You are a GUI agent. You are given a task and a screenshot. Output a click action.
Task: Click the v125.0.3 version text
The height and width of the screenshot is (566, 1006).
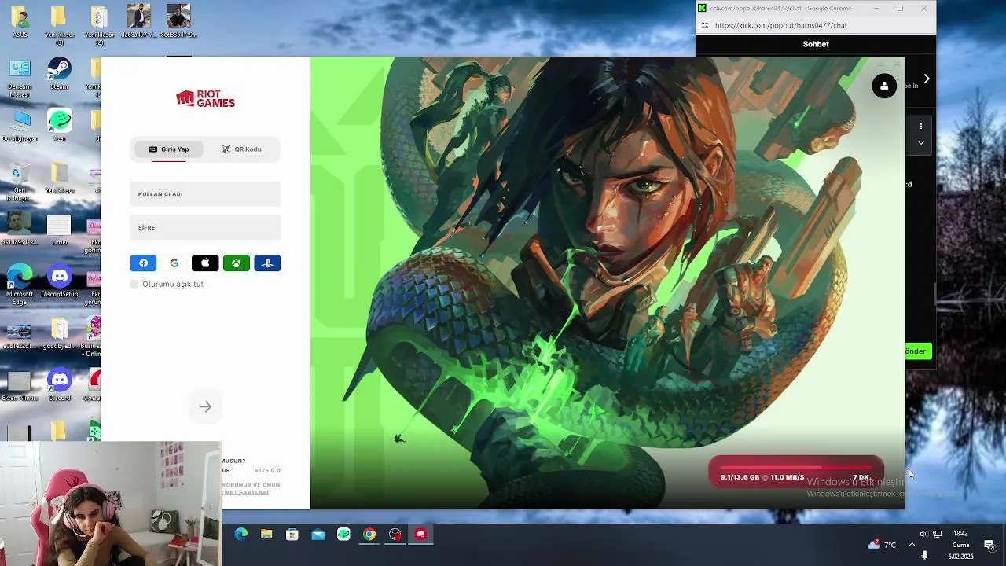[267, 470]
